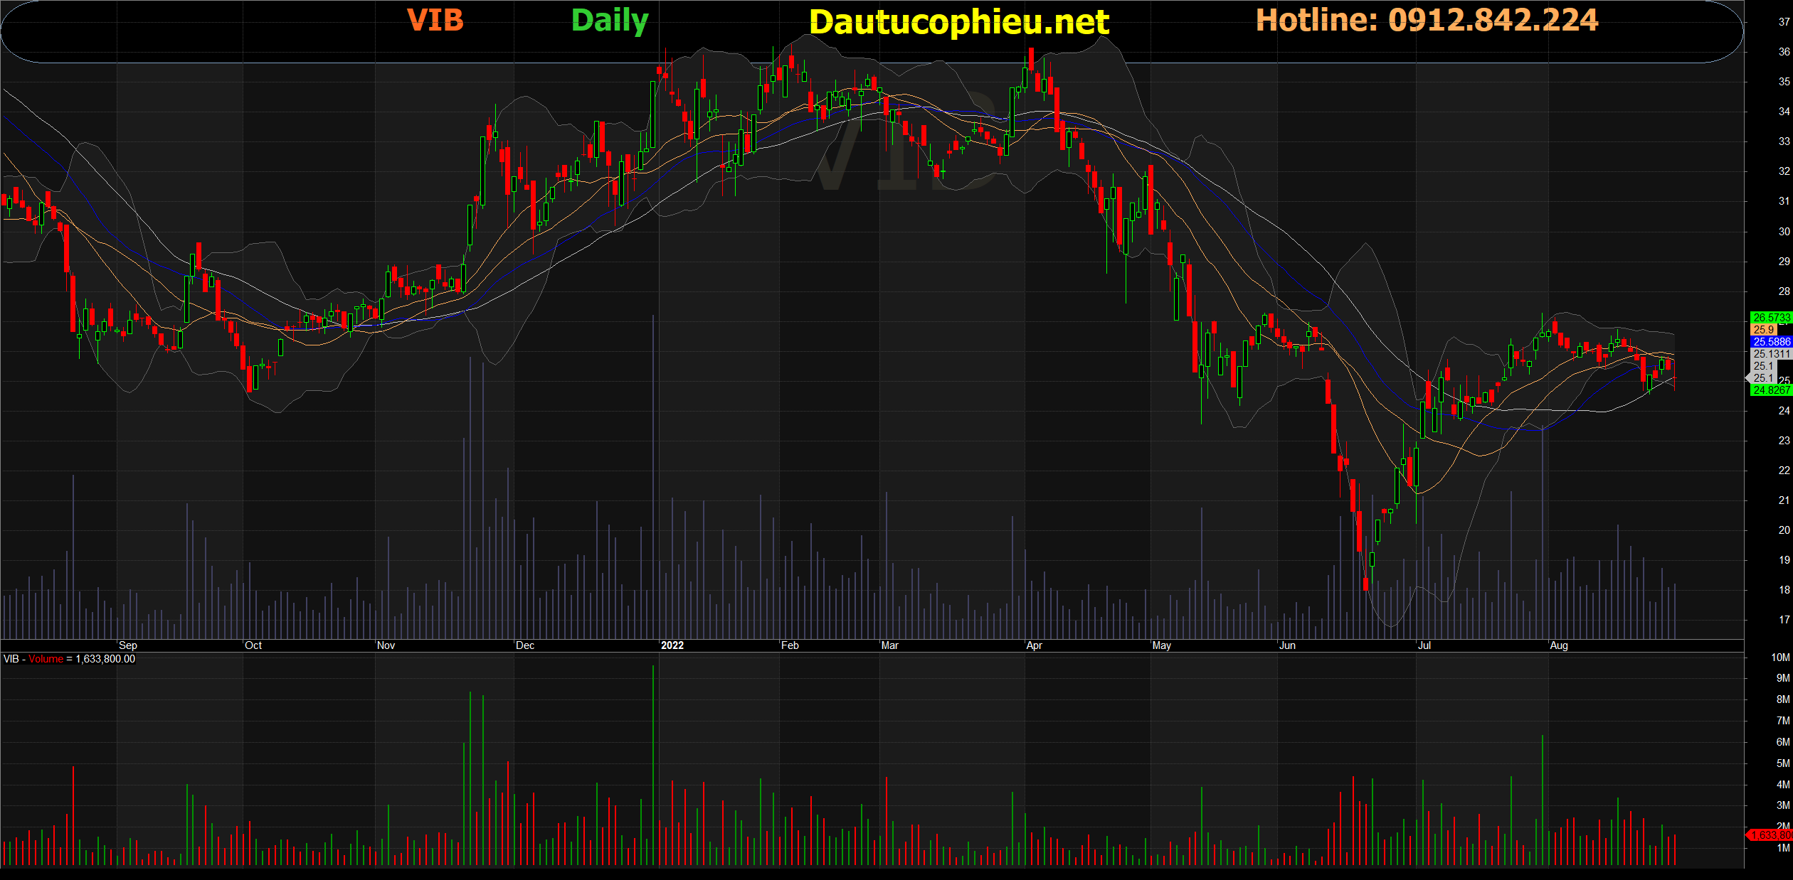Select the Apr month marker on time axis
Screen dimensions: 1793x880
pos(1035,645)
